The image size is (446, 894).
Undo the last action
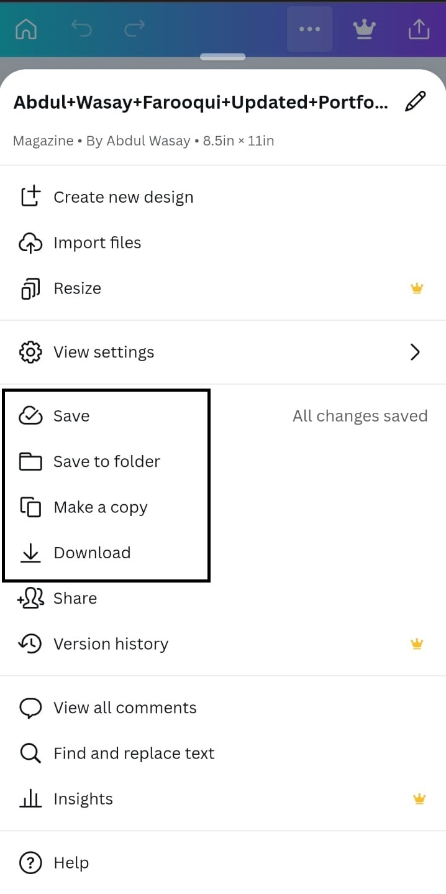(x=81, y=29)
